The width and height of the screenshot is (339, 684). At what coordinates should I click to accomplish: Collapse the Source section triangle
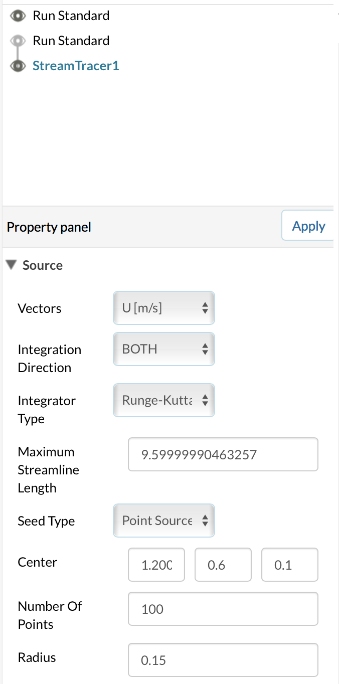click(x=11, y=265)
